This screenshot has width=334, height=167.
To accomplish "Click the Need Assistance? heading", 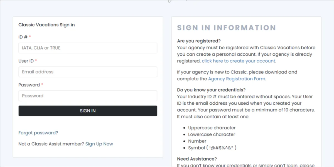I will 197,159.
